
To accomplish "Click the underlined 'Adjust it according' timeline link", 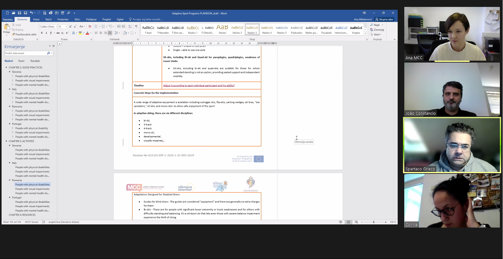I will [199, 85].
